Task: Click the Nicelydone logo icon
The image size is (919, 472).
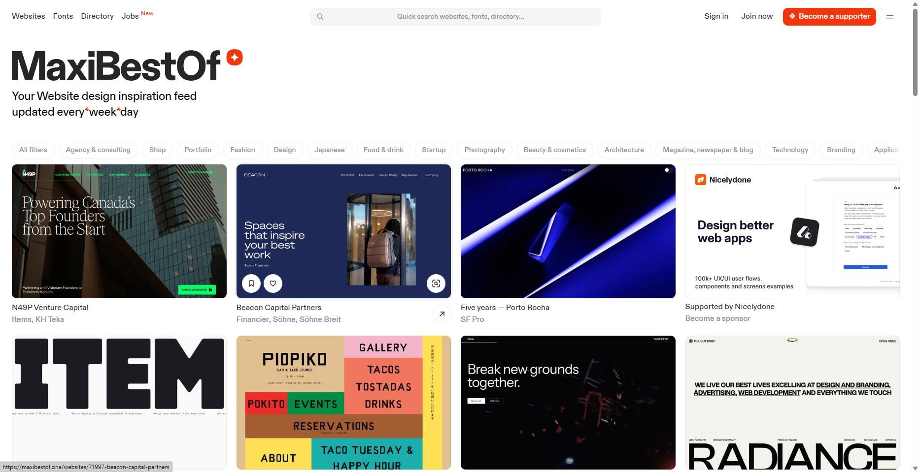Action: click(700, 180)
